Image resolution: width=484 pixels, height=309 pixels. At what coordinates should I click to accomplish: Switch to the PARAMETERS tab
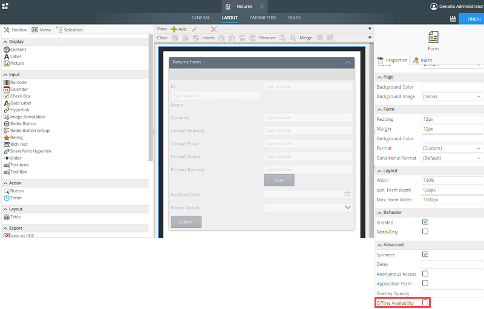click(263, 18)
